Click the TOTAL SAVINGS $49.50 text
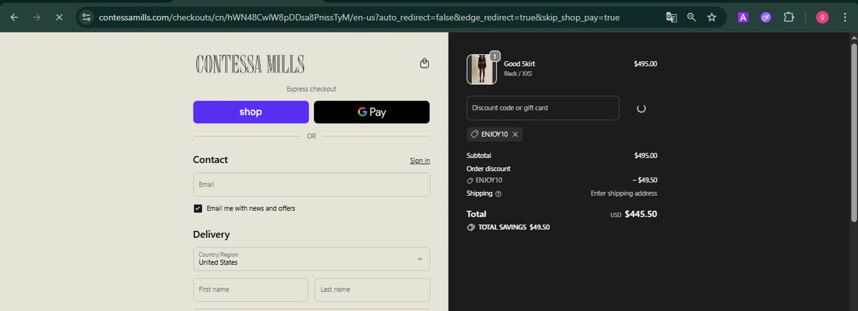This screenshot has width=858, height=311. pyautogui.click(x=514, y=228)
